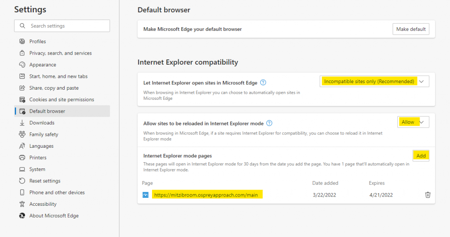This screenshot has width=450, height=237.
Task: Click the Microsoft Edge logo icon in the sidebar
Action: 22,215
